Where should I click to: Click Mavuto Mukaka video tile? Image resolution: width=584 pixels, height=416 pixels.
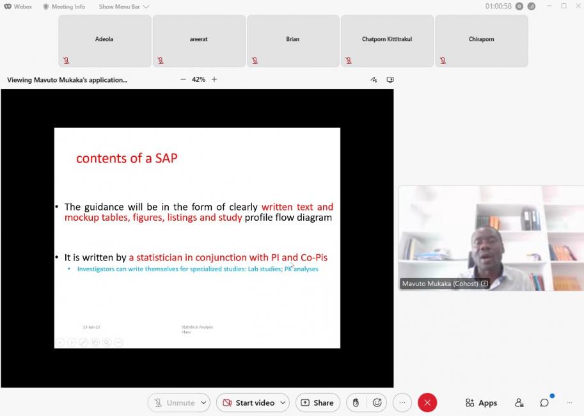click(491, 238)
